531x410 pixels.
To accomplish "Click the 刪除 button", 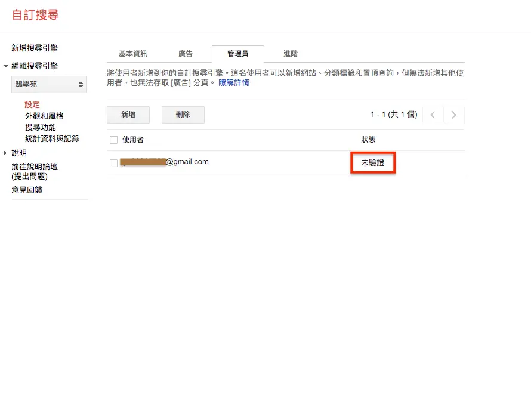I will 183,115.
